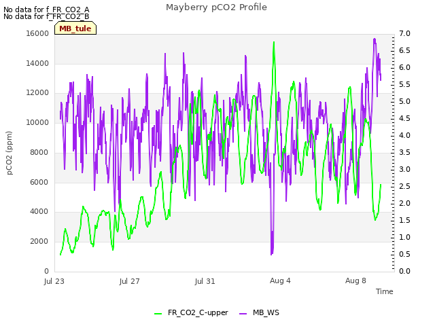Click the MB_tule site label
Image resolution: width=435 pixels, height=326 pixels.
pos(75,29)
